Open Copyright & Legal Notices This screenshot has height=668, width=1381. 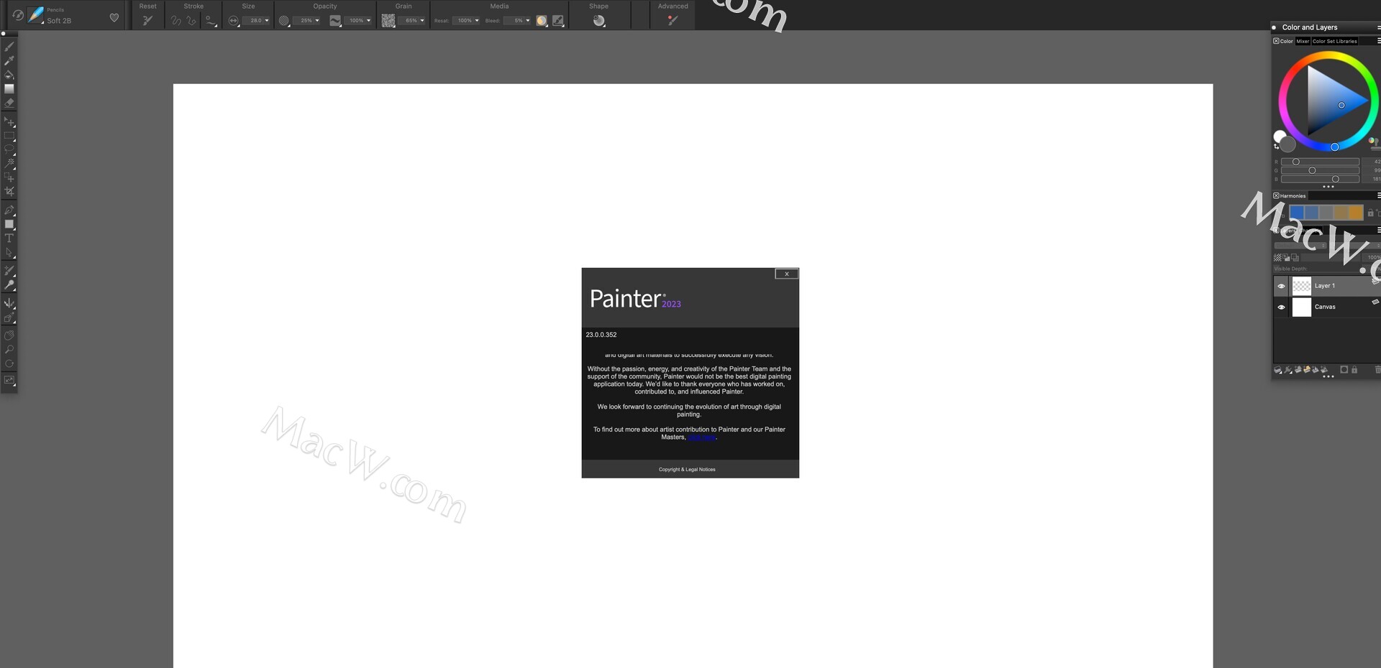[687, 470]
